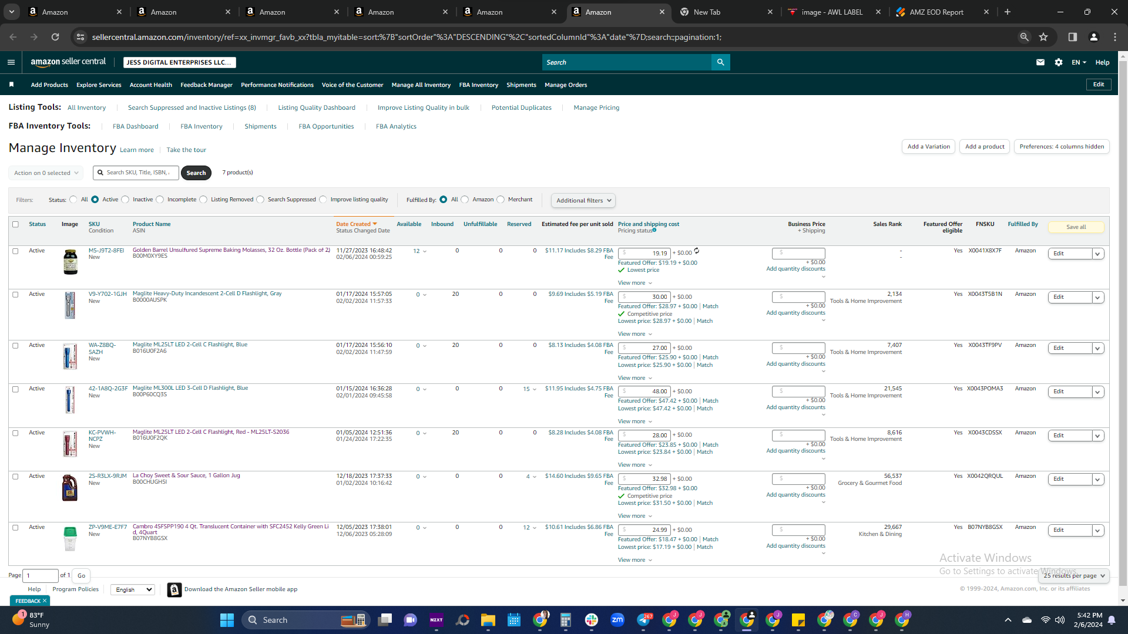Open File Explorer from the taskbar
Screen dimensions: 1128x634
[488, 620]
